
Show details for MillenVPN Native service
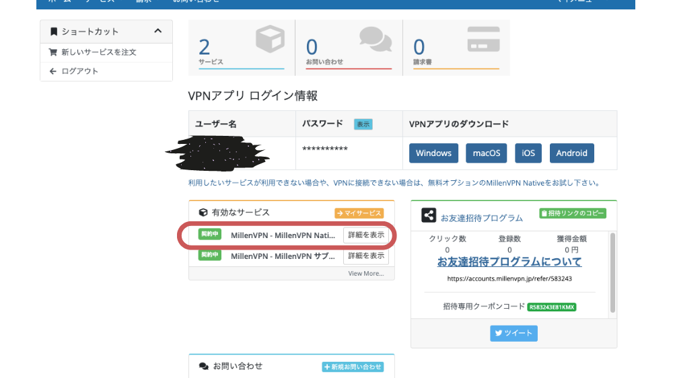365,235
